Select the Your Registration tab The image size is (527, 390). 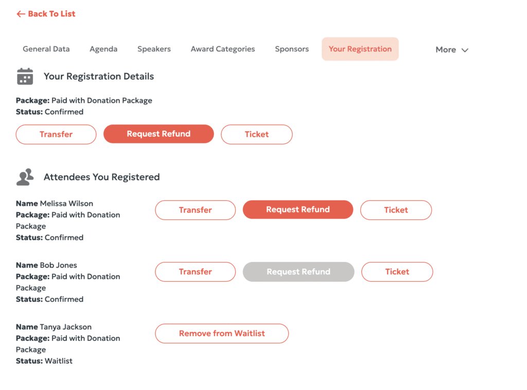coord(360,49)
